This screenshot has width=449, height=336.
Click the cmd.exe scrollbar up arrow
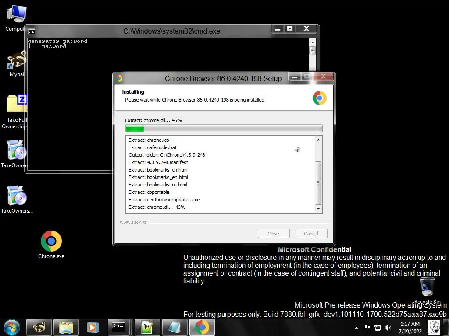coord(312,42)
